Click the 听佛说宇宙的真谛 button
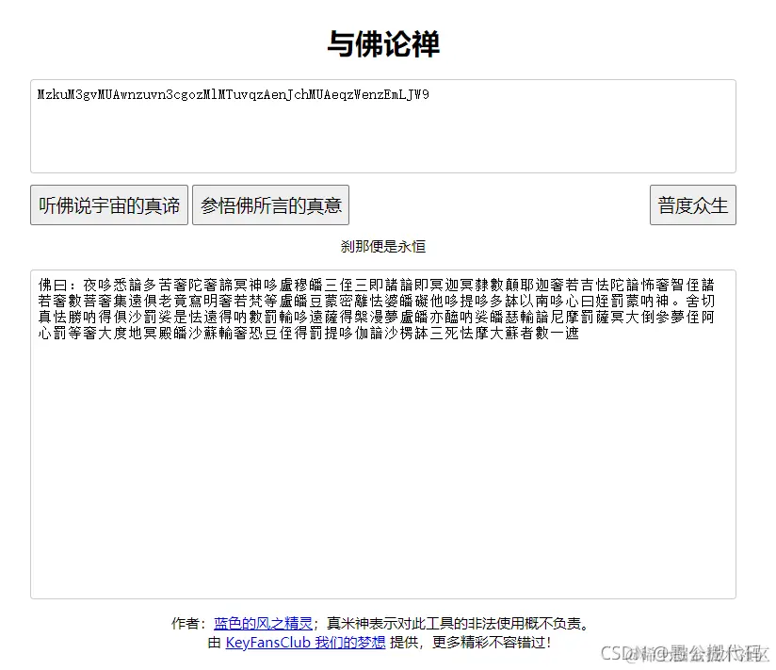 [x=108, y=204]
